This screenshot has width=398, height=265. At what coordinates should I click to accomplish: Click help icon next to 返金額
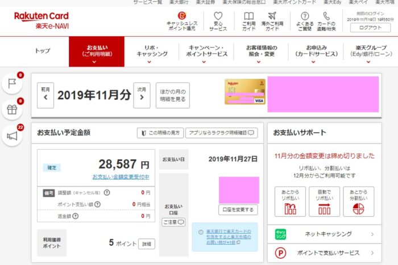76,216
